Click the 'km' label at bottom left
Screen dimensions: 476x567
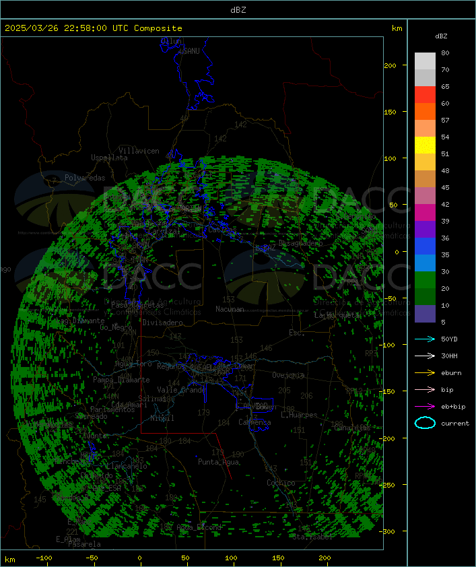click(x=9, y=560)
